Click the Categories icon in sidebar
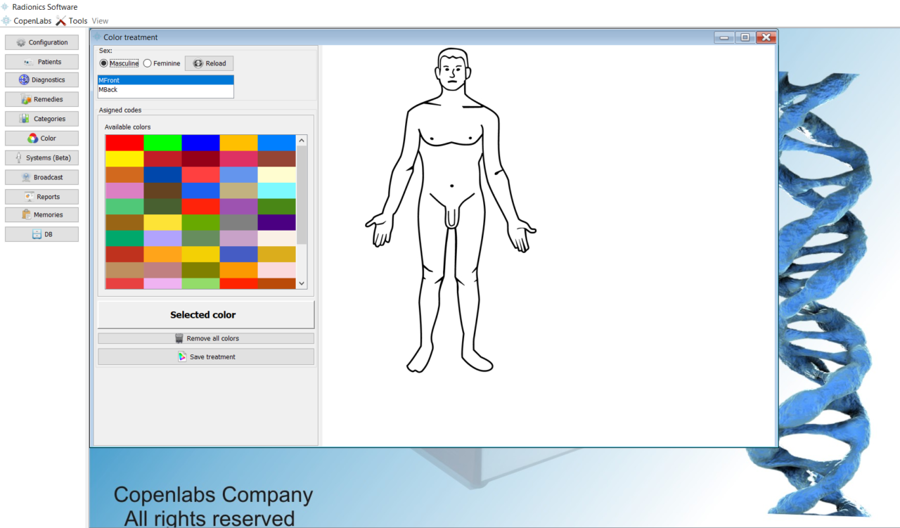The image size is (900, 528). [25, 119]
